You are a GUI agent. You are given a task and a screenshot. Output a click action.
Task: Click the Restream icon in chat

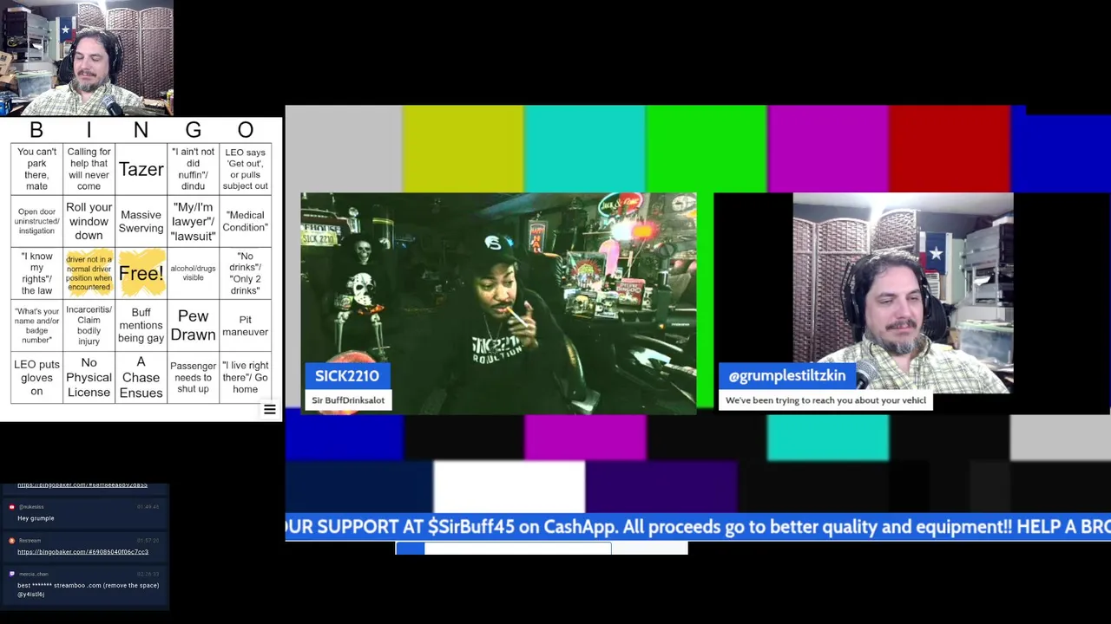(x=12, y=541)
